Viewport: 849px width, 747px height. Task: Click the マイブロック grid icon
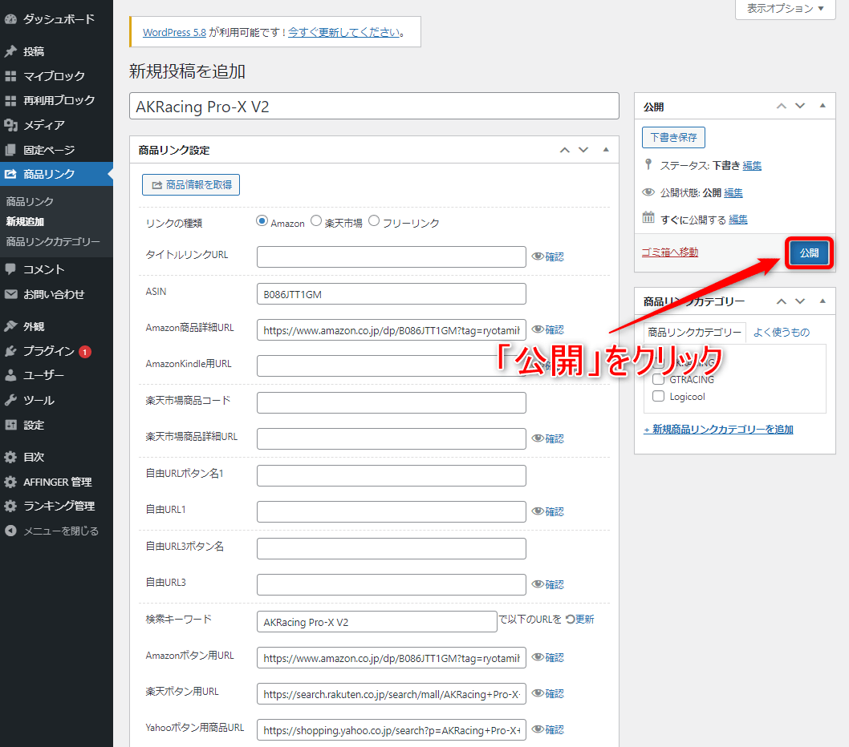tap(10, 76)
